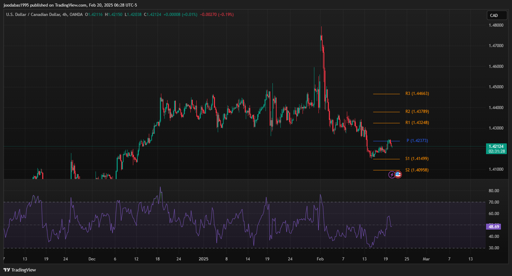Click the close value C1.42124 in legend
Viewport: 512px width, 276px height.
click(152, 15)
